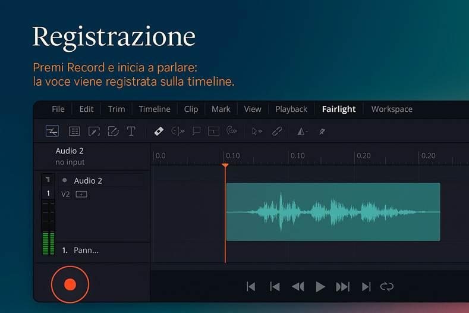Screen dimensions: 469x313
Task: Select the Audio 2 track name
Action: click(88, 181)
